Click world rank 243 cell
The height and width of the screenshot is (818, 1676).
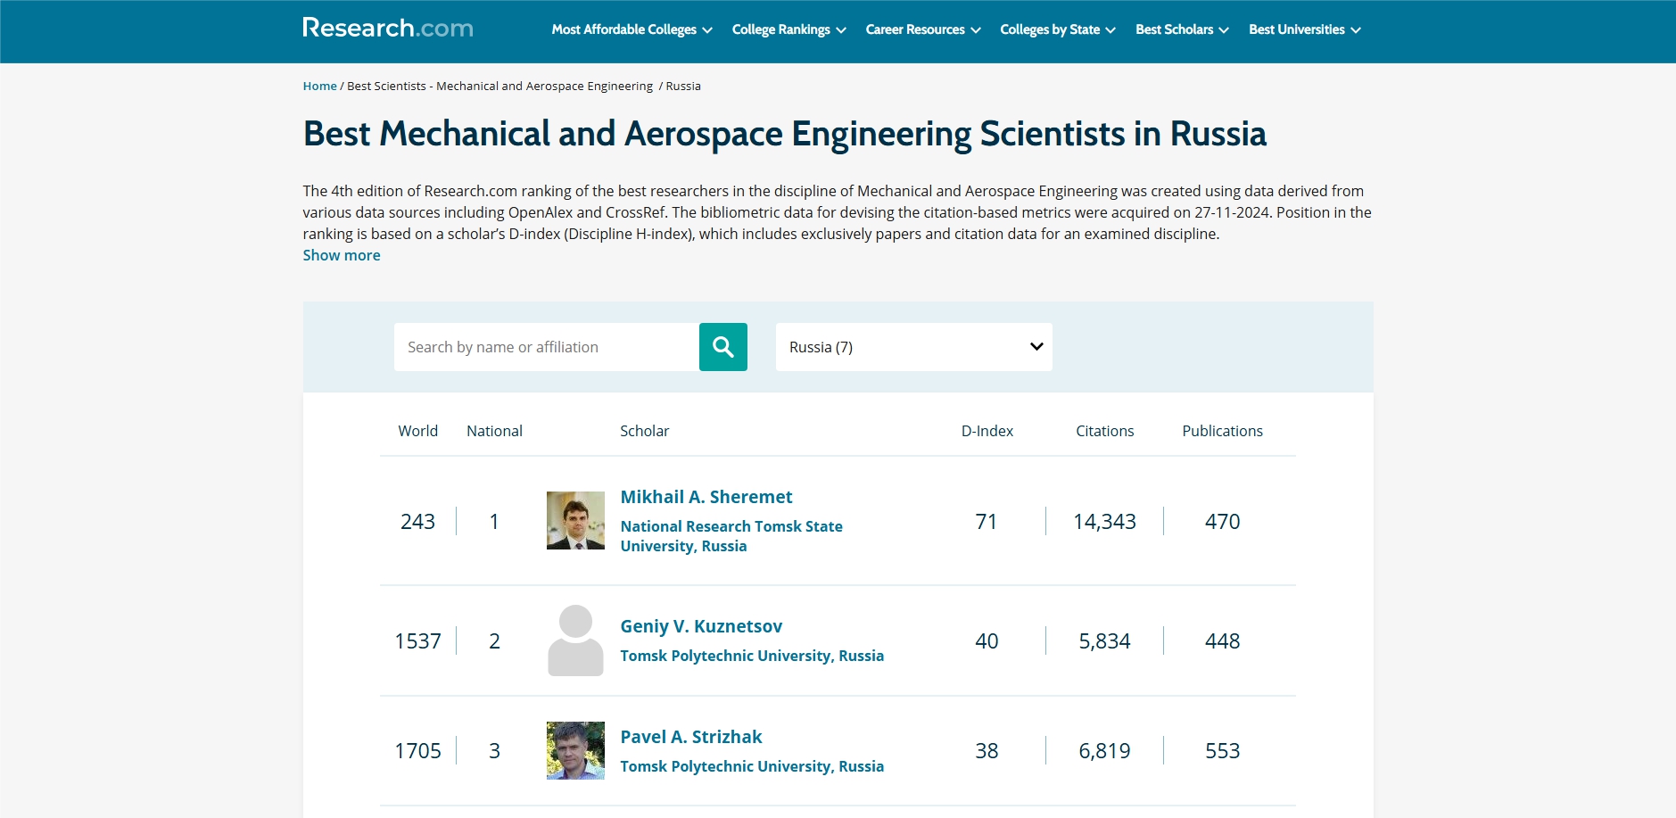click(417, 522)
